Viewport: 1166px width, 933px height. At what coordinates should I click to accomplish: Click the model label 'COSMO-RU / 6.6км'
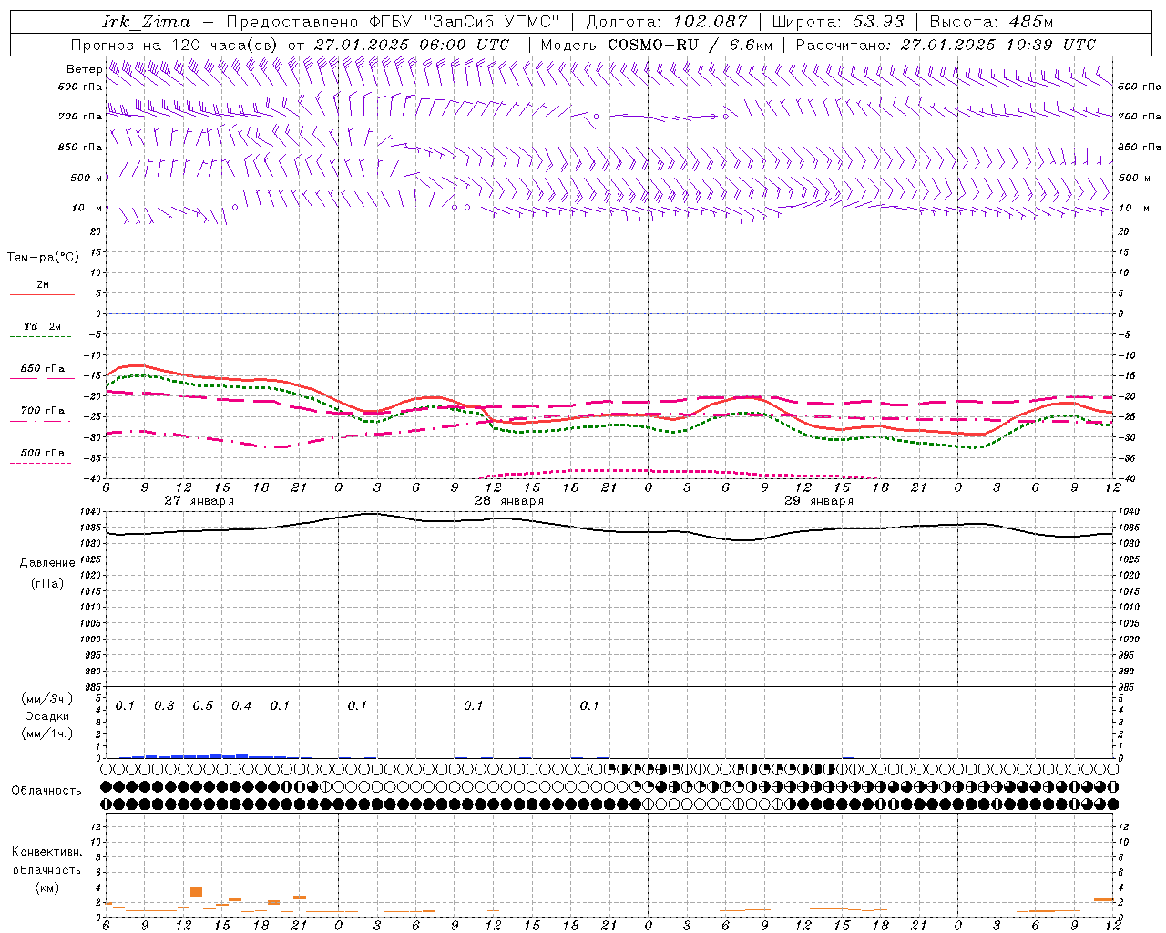tap(690, 45)
